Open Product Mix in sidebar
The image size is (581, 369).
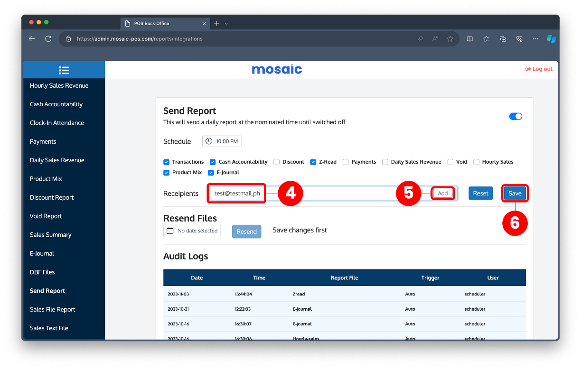[x=46, y=179]
